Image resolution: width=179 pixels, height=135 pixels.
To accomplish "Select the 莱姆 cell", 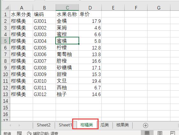I will (67, 28).
